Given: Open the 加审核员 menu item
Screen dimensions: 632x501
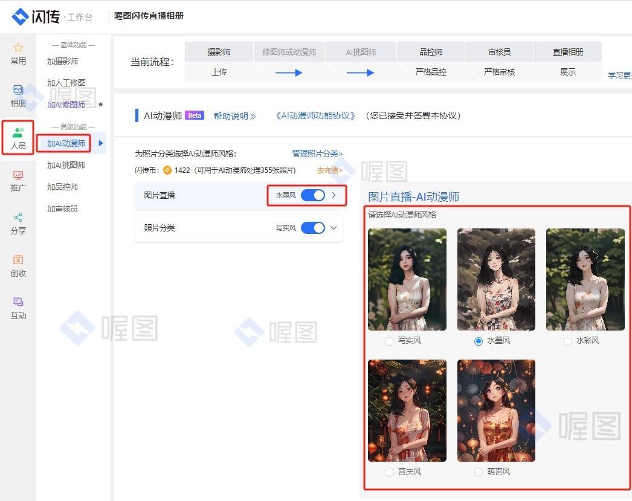Looking at the screenshot, I should click(62, 208).
